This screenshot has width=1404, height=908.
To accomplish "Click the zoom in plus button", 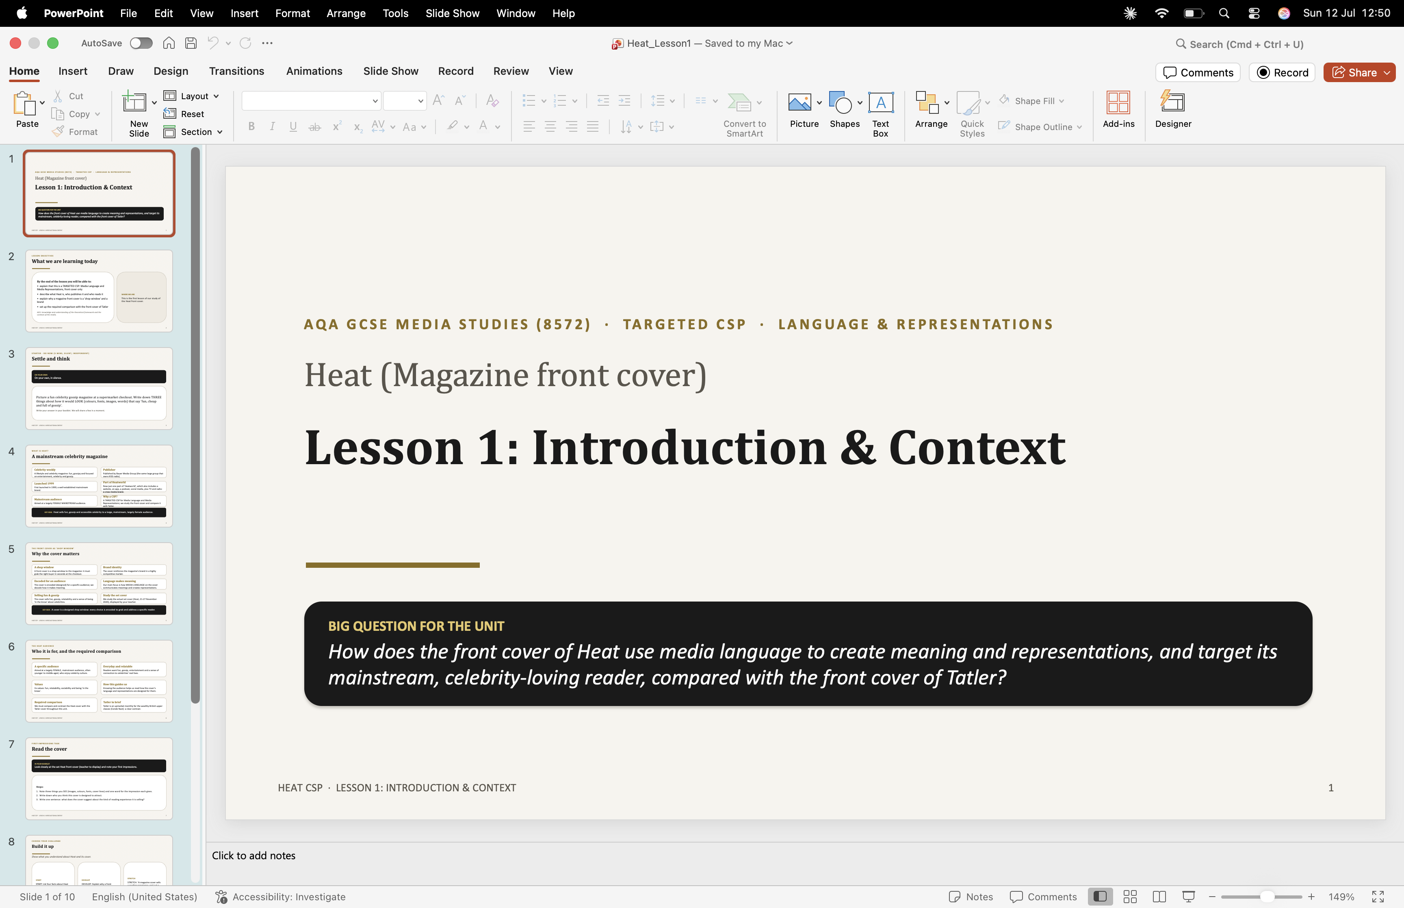I will [1311, 896].
